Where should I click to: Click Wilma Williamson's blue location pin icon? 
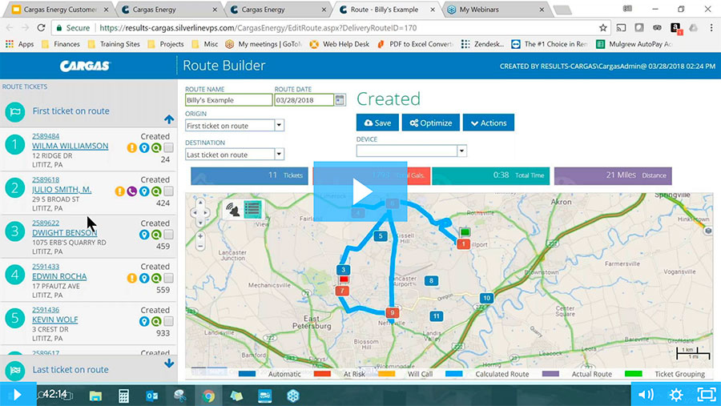pyautogui.click(x=144, y=148)
